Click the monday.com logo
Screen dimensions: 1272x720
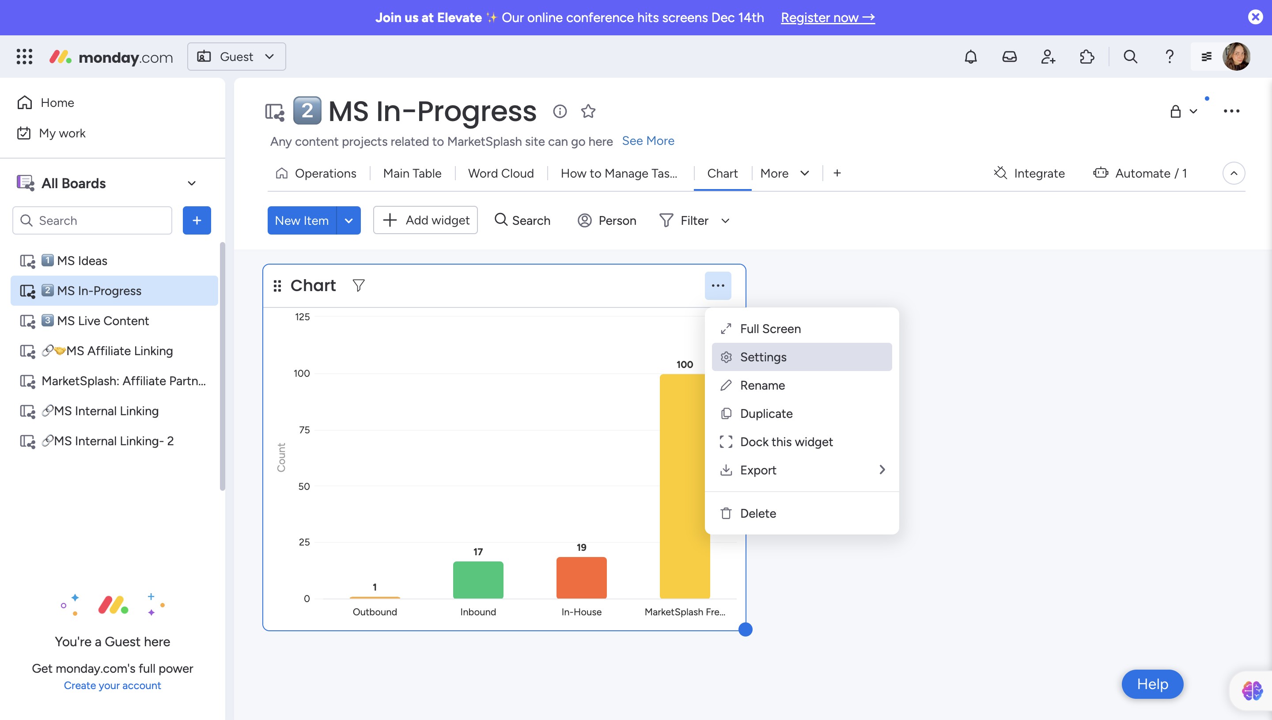coord(111,57)
